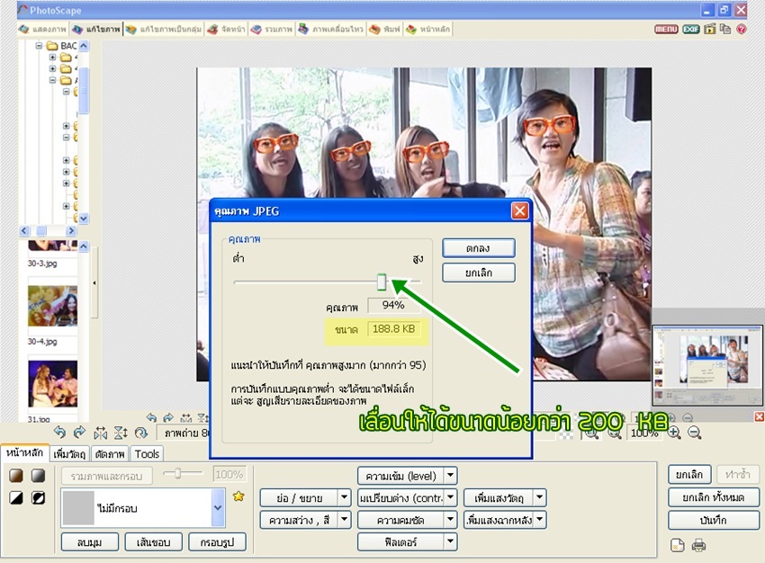The image size is (765, 563).
Task: Switch to the ตัดภาพ crop tab
Action: tap(110, 454)
